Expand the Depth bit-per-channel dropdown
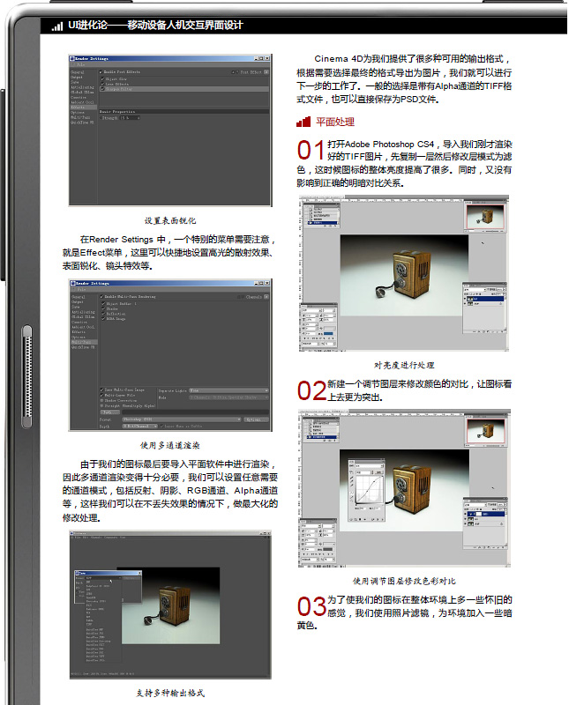 coord(141,427)
